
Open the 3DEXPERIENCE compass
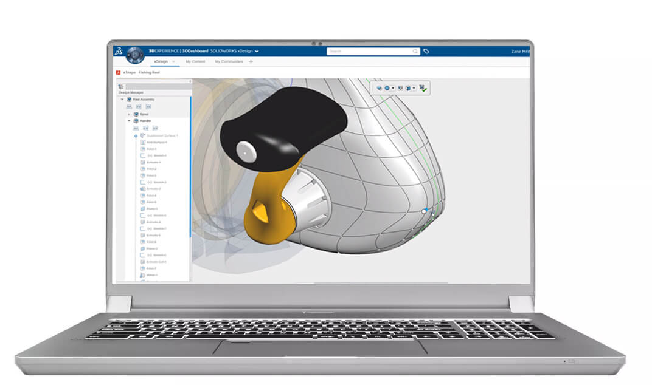[135, 55]
